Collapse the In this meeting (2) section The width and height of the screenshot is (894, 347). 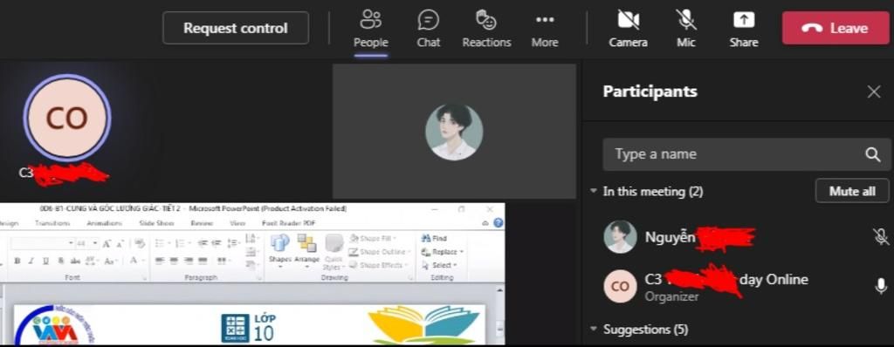pos(594,192)
